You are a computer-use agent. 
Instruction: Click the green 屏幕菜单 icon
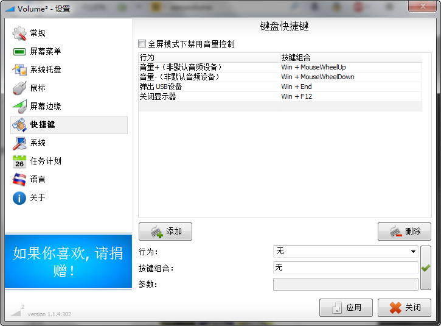[x=19, y=52]
